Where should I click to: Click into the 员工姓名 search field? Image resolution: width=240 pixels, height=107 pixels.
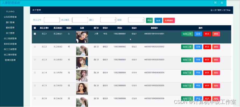click(80, 20)
